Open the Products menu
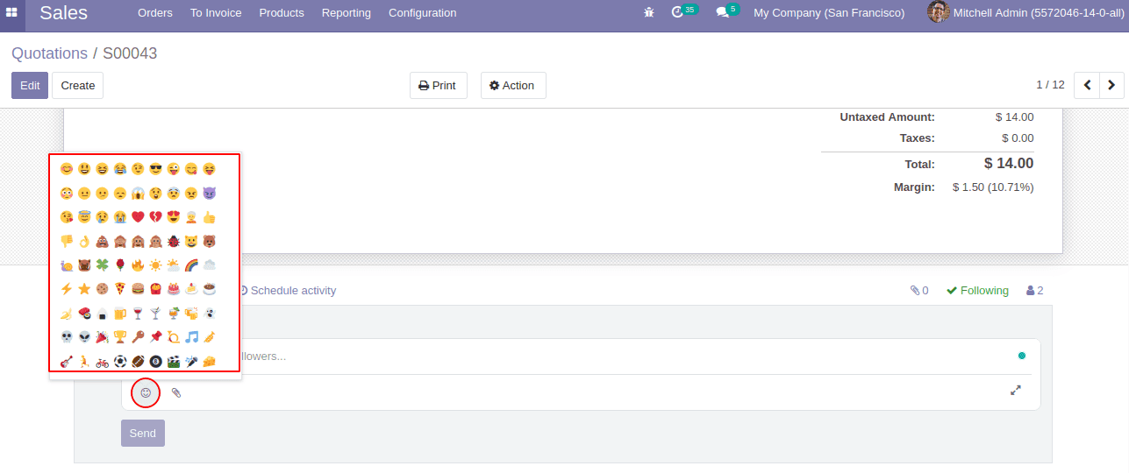 point(282,13)
